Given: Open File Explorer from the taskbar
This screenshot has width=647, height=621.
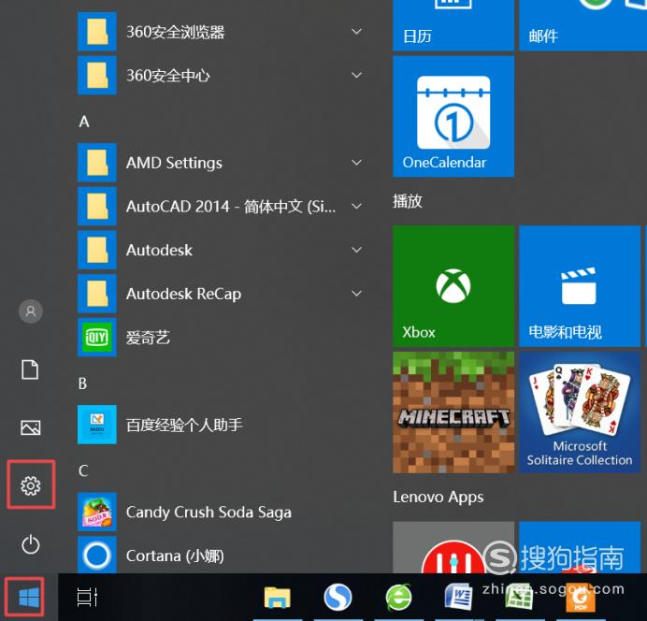Looking at the screenshot, I should click(x=278, y=597).
